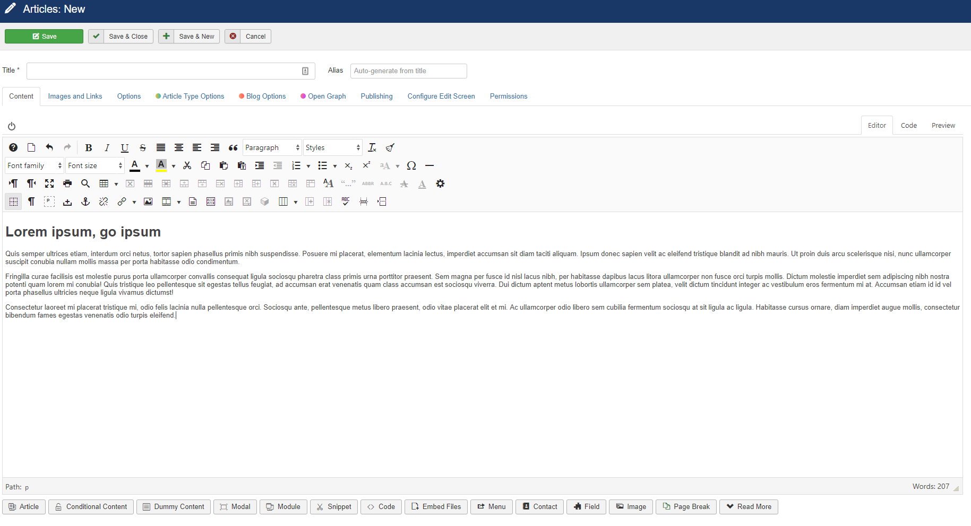Switch to the Publishing tab
The height and width of the screenshot is (526, 971).
376,97
